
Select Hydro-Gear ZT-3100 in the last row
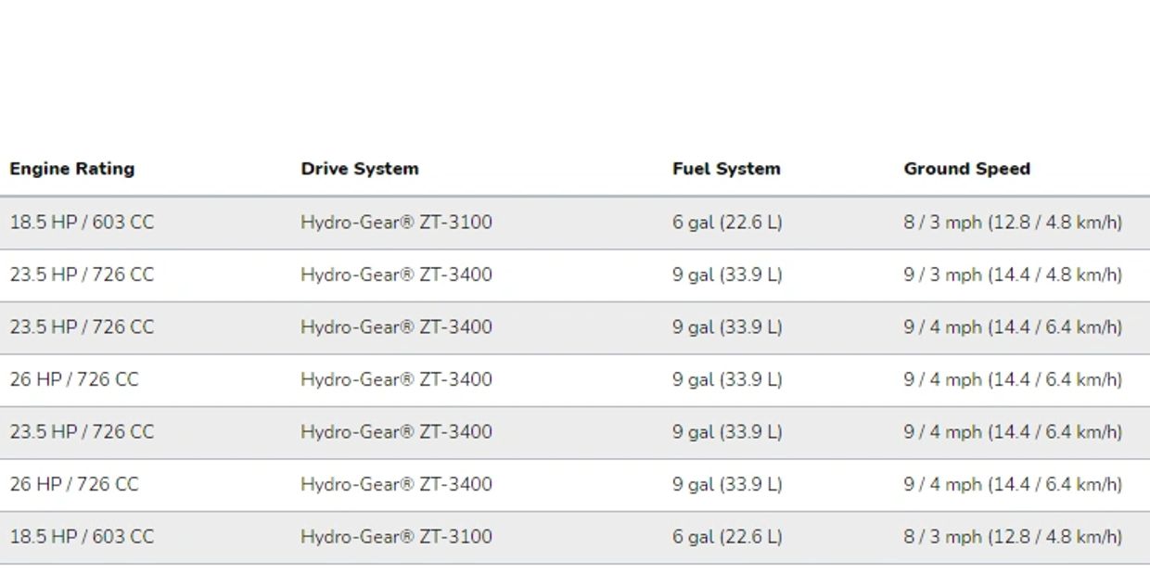coord(396,537)
